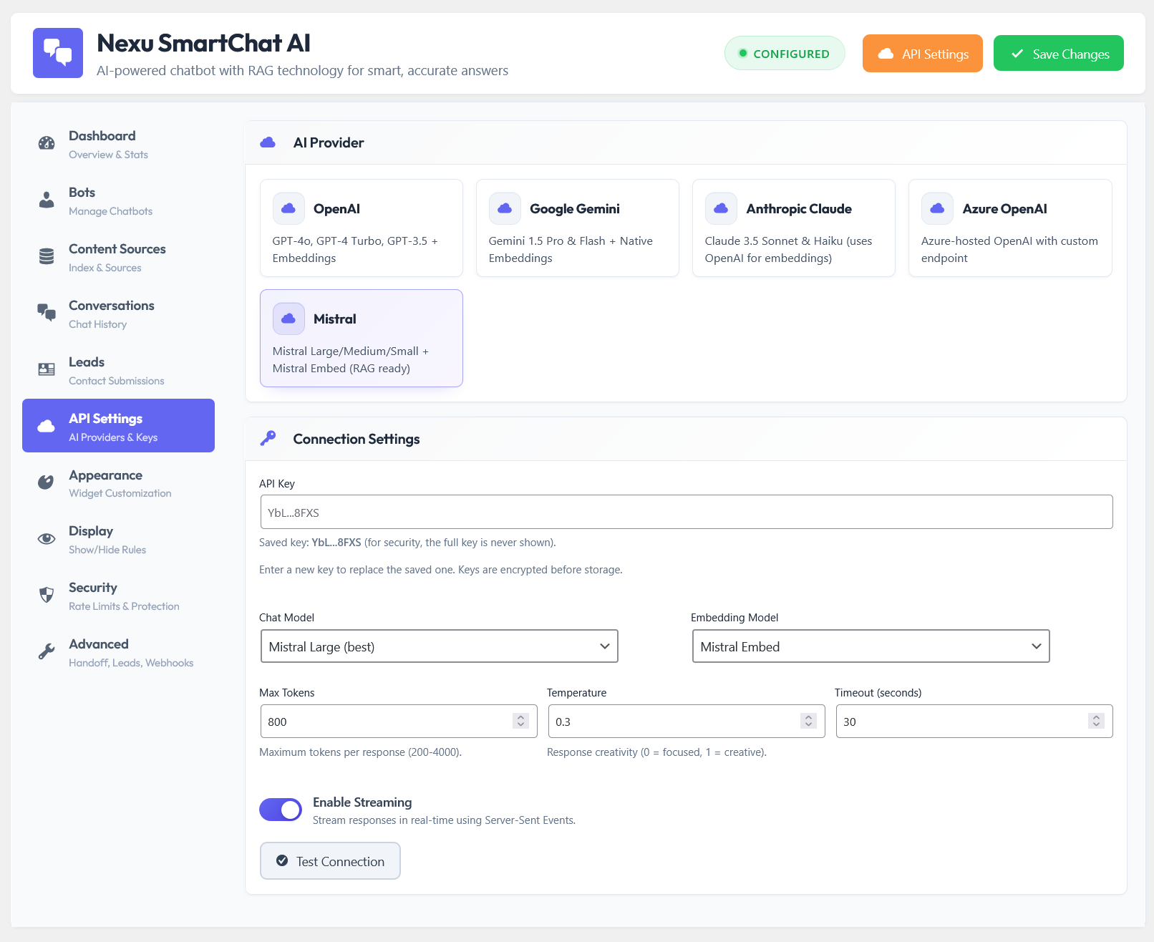Open Advanced Handoff, Leads, Webhooks

point(118,653)
